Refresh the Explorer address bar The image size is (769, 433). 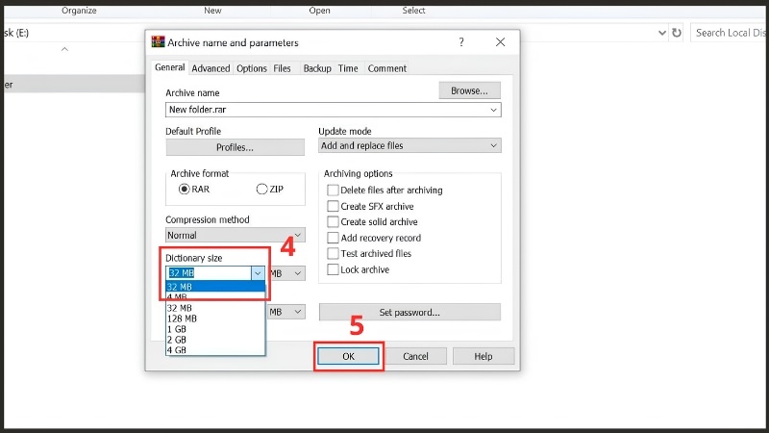(677, 33)
